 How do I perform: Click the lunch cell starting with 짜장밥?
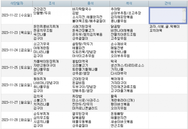(90, 102)
